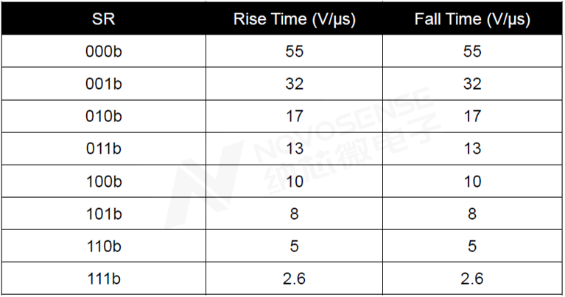
Task: Click fall time value 2.6
Action: 472,279
